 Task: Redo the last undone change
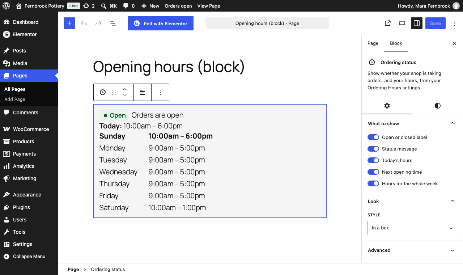coord(98,23)
